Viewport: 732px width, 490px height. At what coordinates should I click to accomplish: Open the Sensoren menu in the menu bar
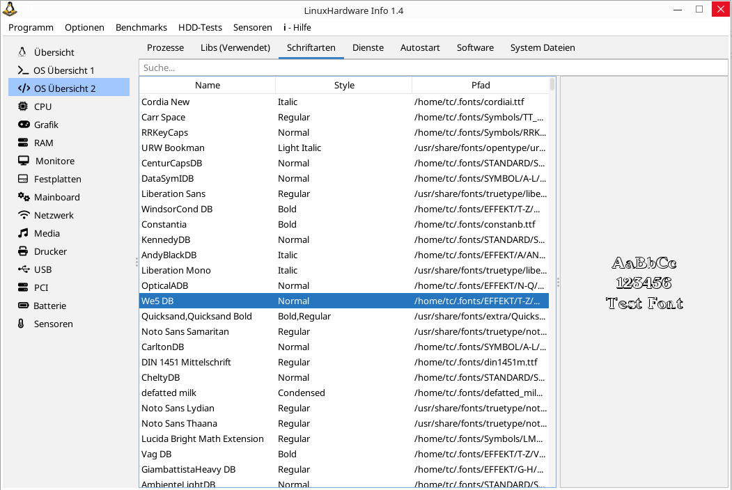pos(253,28)
